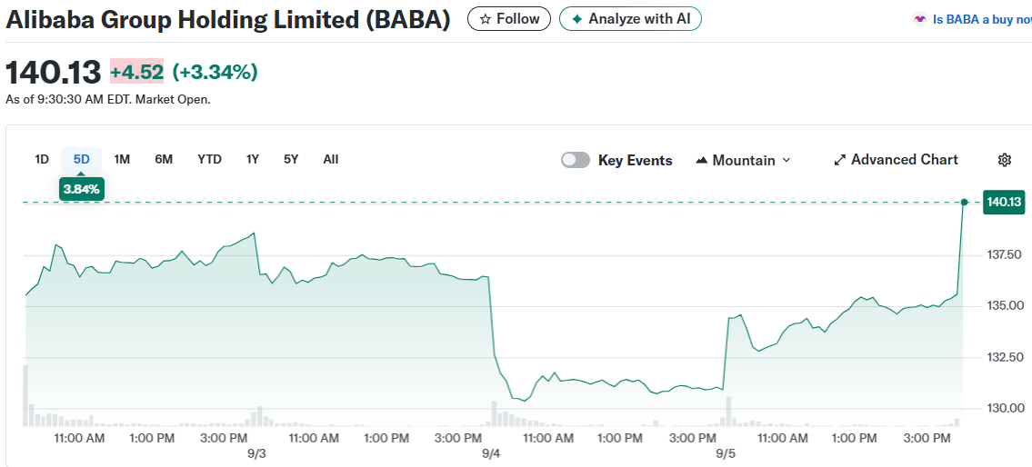Click the chart's latest price endpoint dot
This screenshot has height=467, width=1032.
click(964, 202)
